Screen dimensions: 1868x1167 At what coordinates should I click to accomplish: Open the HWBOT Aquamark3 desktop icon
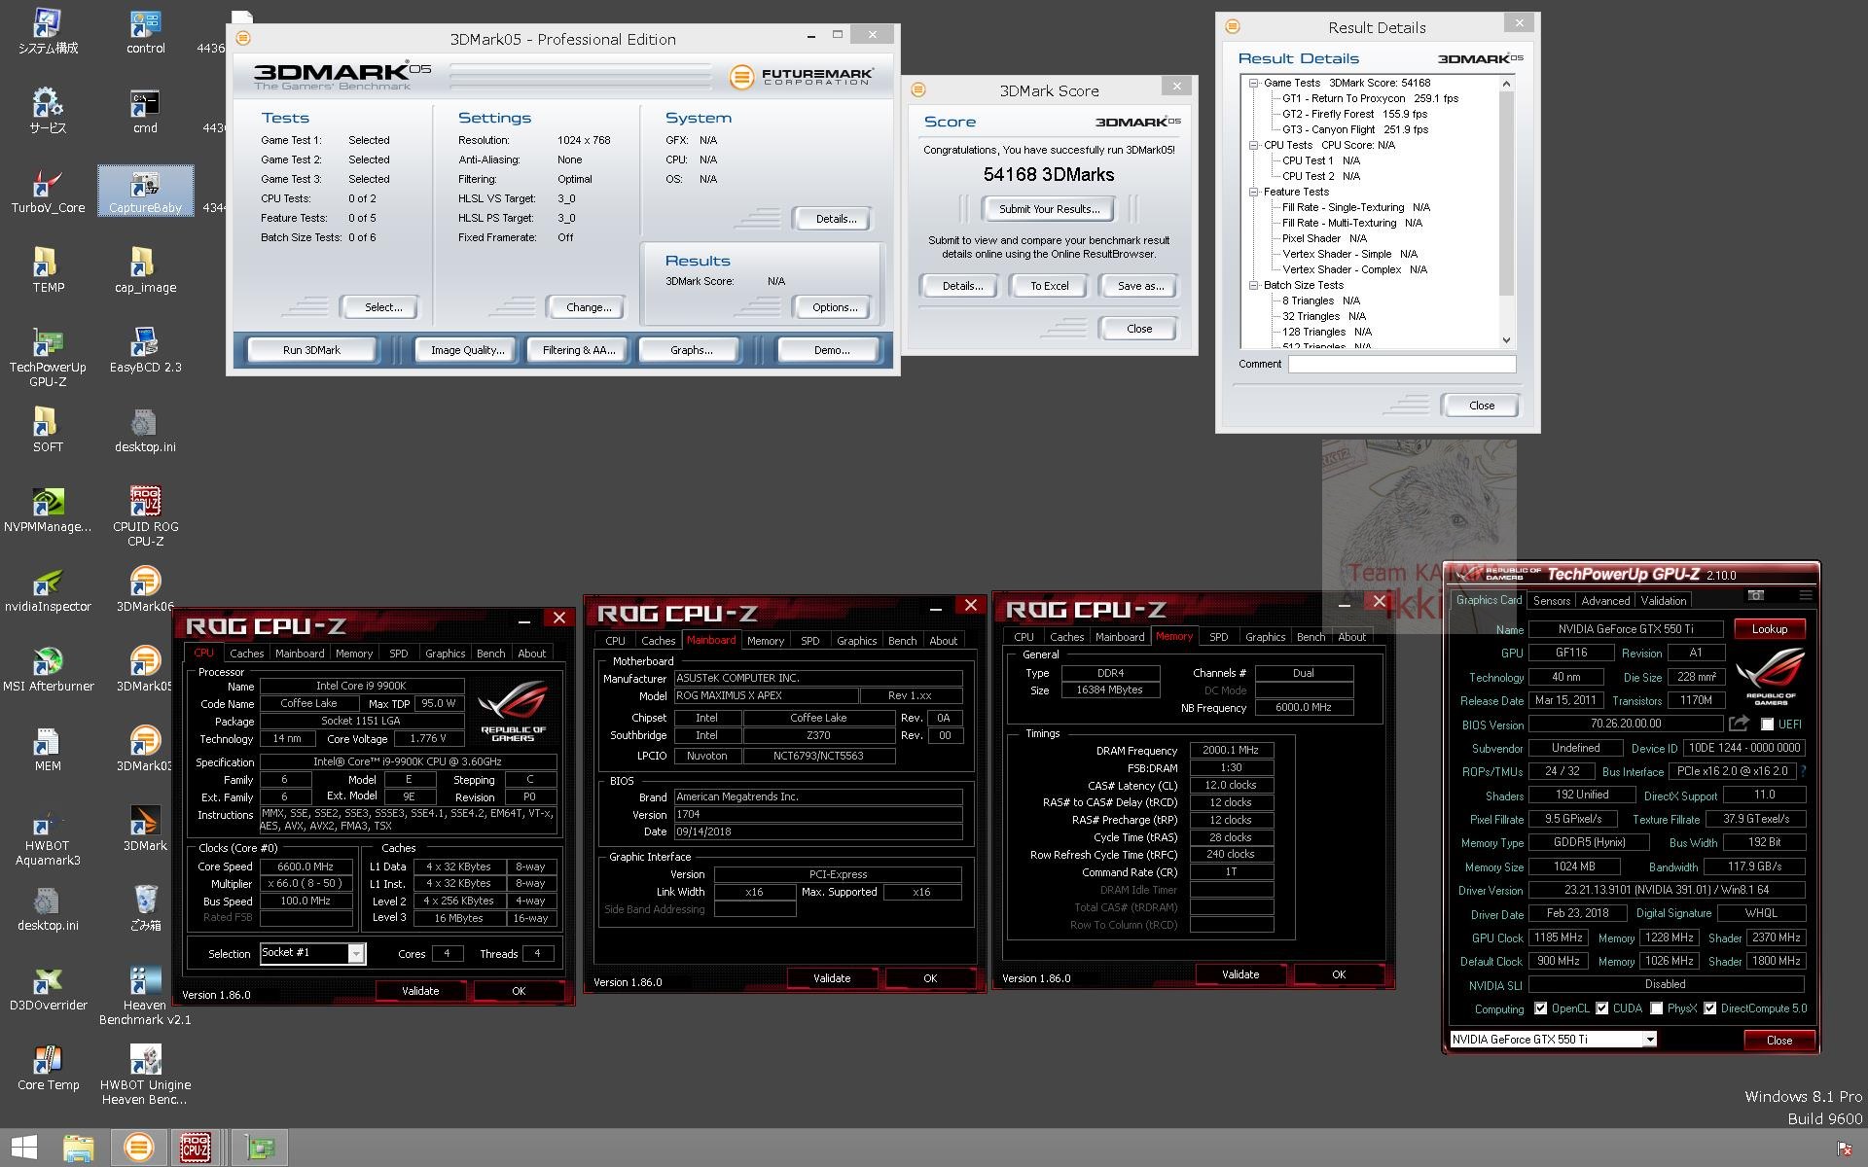[48, 836]
